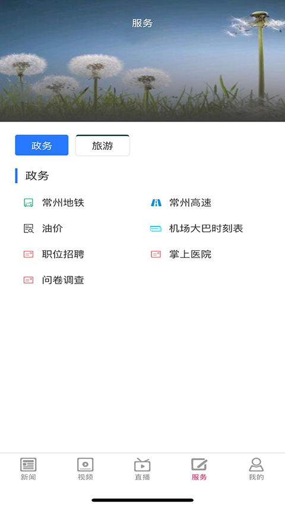Switch to the 旅游 category tab

[x=103, y=146]
